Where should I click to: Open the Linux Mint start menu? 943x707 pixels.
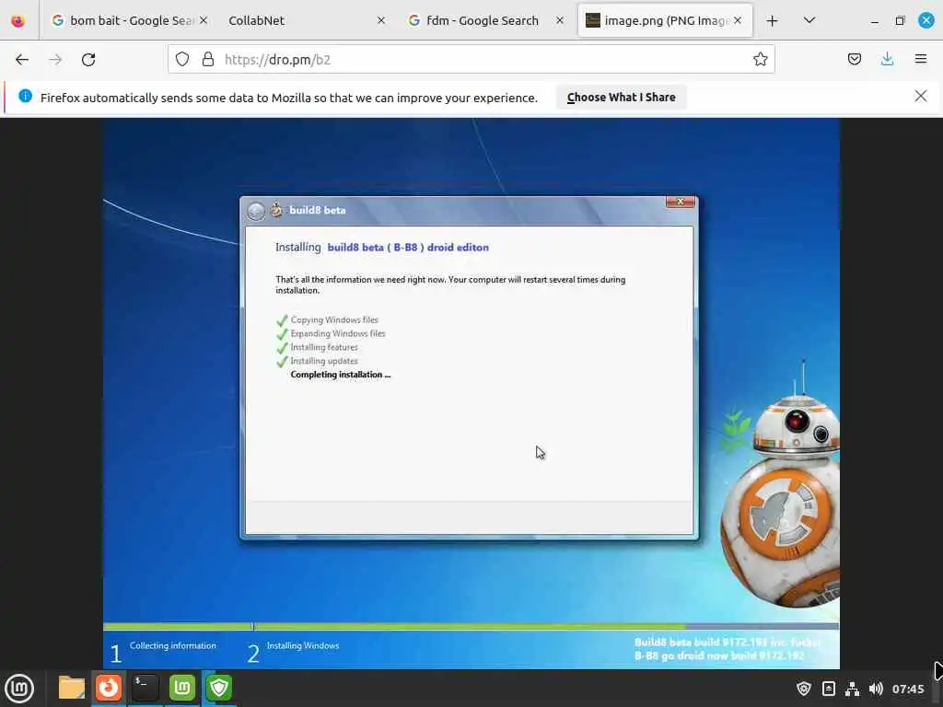(x=19, y=689)
